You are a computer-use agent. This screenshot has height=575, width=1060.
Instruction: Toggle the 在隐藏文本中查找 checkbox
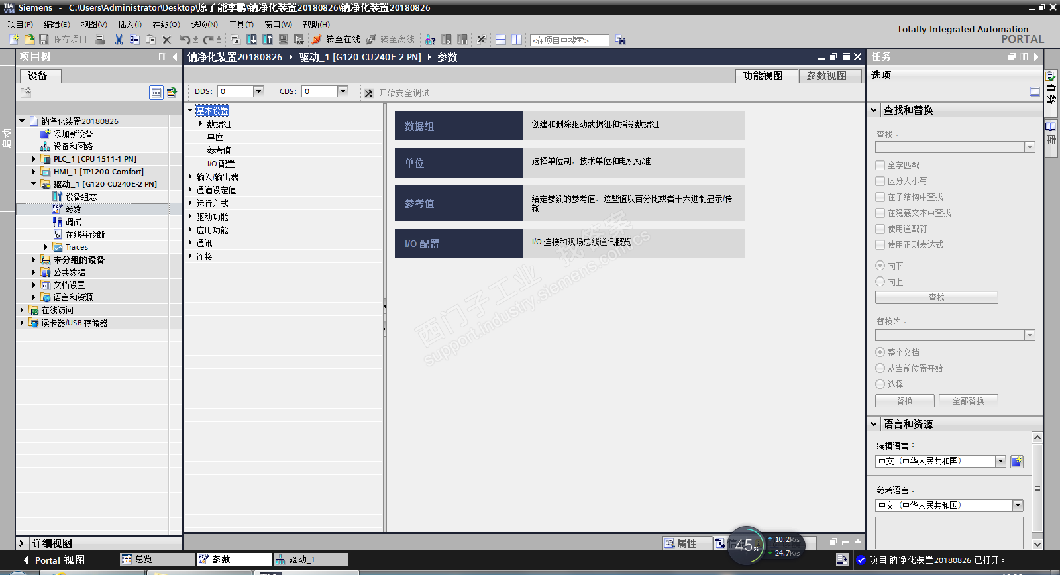[x=880, y=213]
